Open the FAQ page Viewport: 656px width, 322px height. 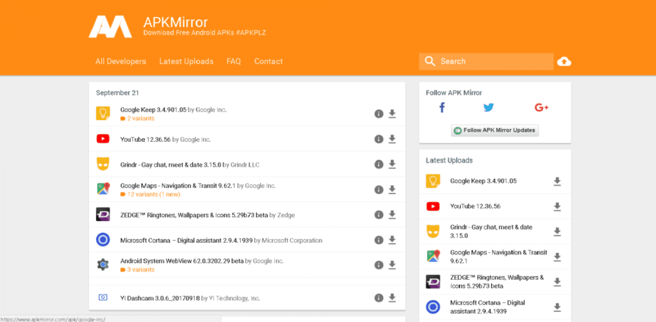point(234,61)
